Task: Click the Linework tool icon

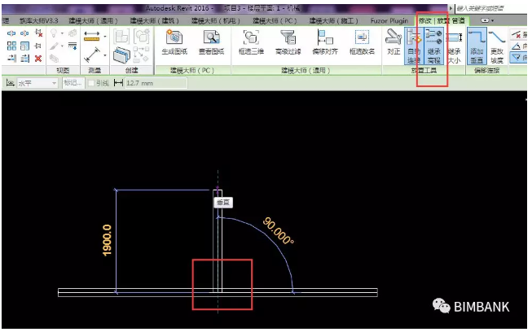Action: (x=73, y=46)
